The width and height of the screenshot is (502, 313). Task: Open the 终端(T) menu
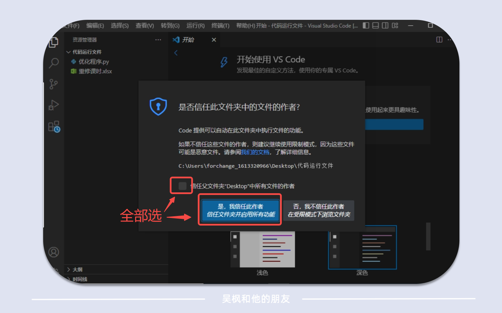pyautogui.click(x=220, y=26)
